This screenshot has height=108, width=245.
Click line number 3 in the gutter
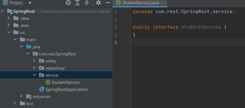click(116, 27)
